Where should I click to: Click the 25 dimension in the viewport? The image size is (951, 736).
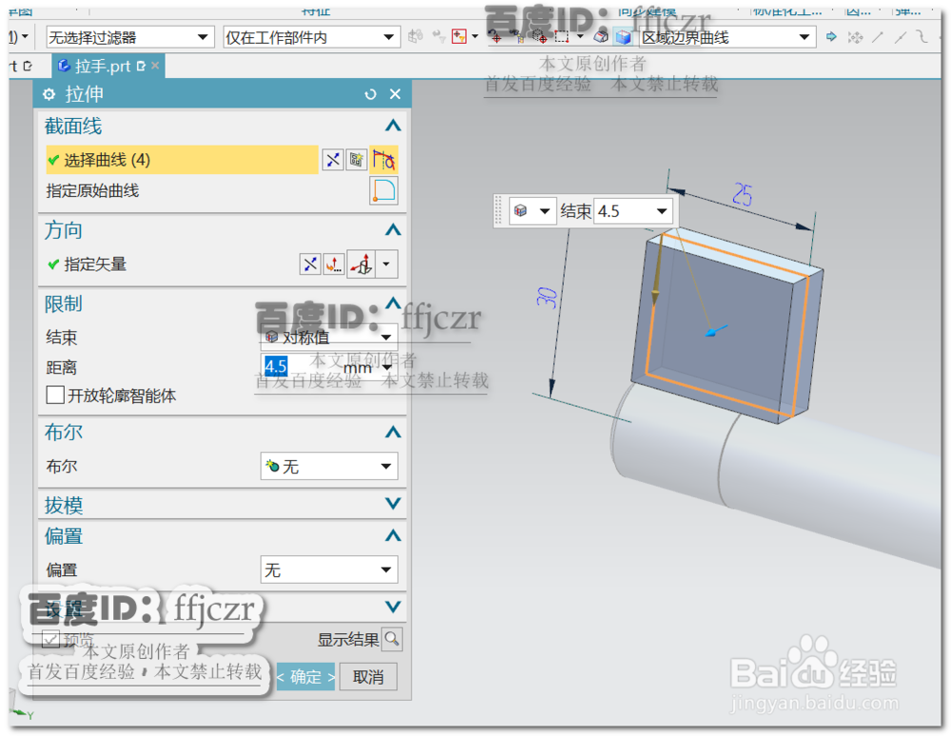(743, 194)
